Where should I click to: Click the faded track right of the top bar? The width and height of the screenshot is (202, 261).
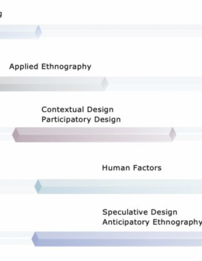[122, 31]
